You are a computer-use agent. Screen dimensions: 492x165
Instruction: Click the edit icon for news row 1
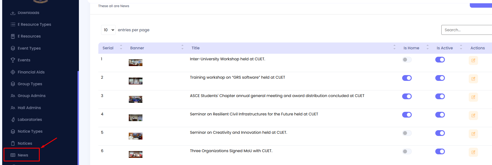click(473, 60)
